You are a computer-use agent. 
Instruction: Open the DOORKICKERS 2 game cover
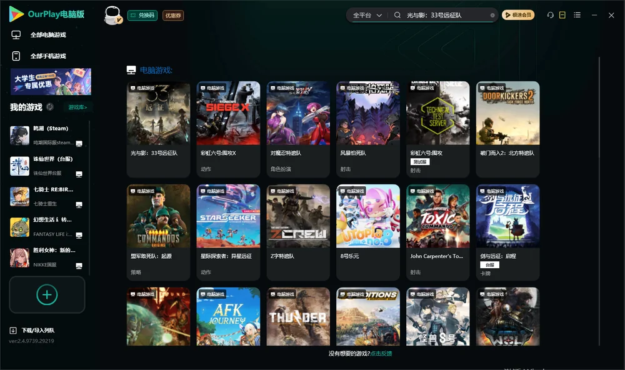pyautogui.click(x=507, y=113)
